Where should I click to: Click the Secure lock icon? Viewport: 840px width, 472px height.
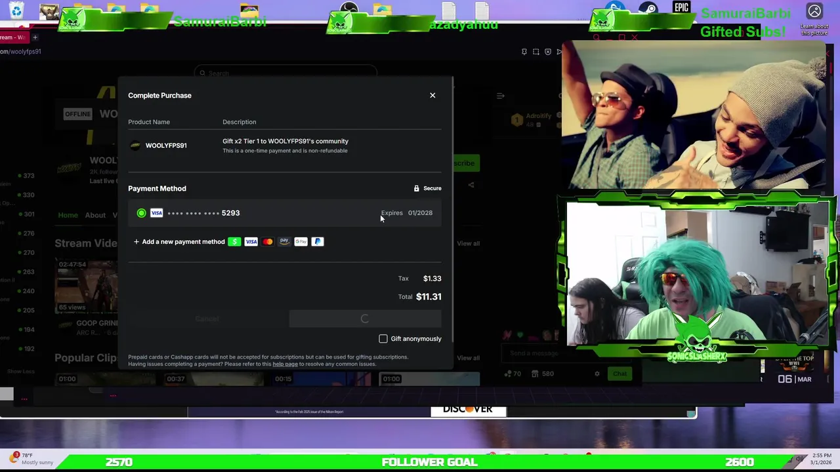(x=416, y=189)
